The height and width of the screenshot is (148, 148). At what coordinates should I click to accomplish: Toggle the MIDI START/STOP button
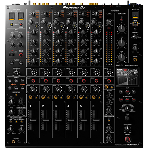tap(21, 25)
